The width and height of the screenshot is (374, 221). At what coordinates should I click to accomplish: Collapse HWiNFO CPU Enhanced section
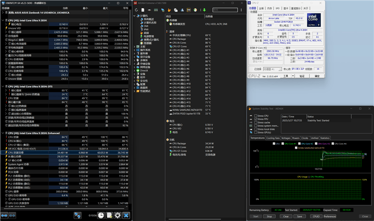3,133
